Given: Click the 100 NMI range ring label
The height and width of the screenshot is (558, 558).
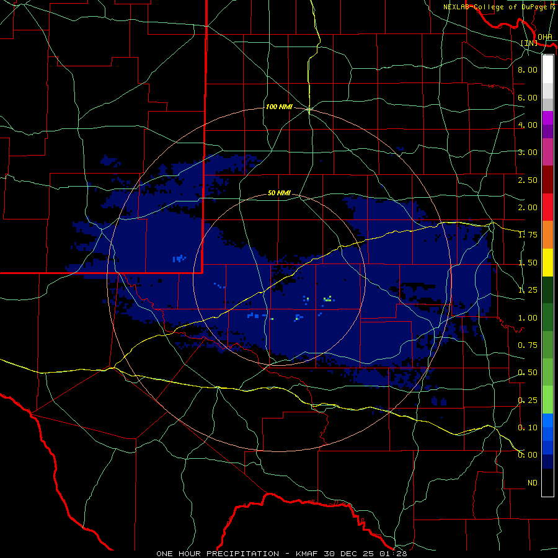Looking at the screenshot, I should tap(279, 107).
